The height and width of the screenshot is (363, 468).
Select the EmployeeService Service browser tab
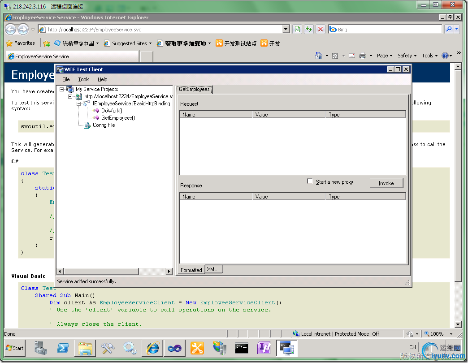click(72, 56)
